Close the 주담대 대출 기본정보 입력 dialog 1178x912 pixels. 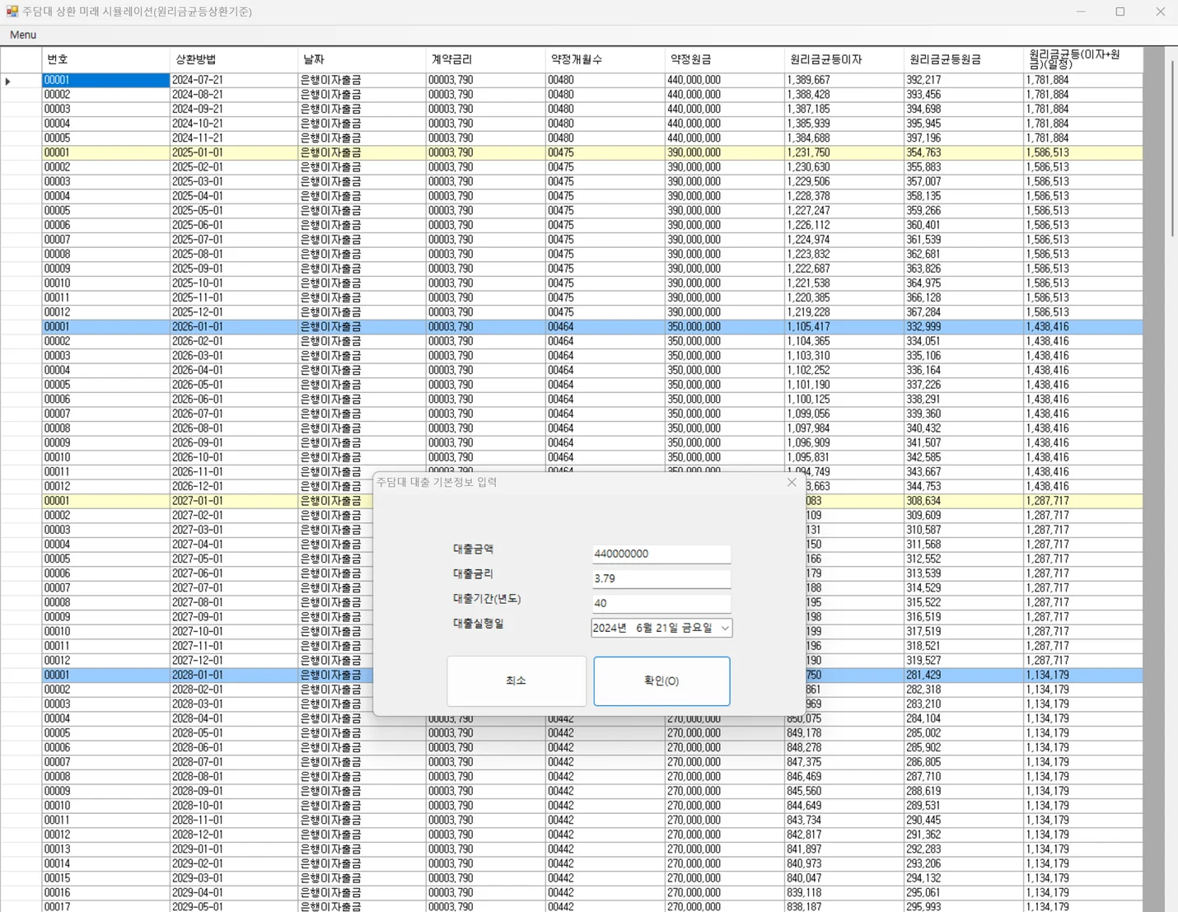point(792,482)
